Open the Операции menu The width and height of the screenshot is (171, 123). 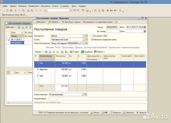coord(22,6)
